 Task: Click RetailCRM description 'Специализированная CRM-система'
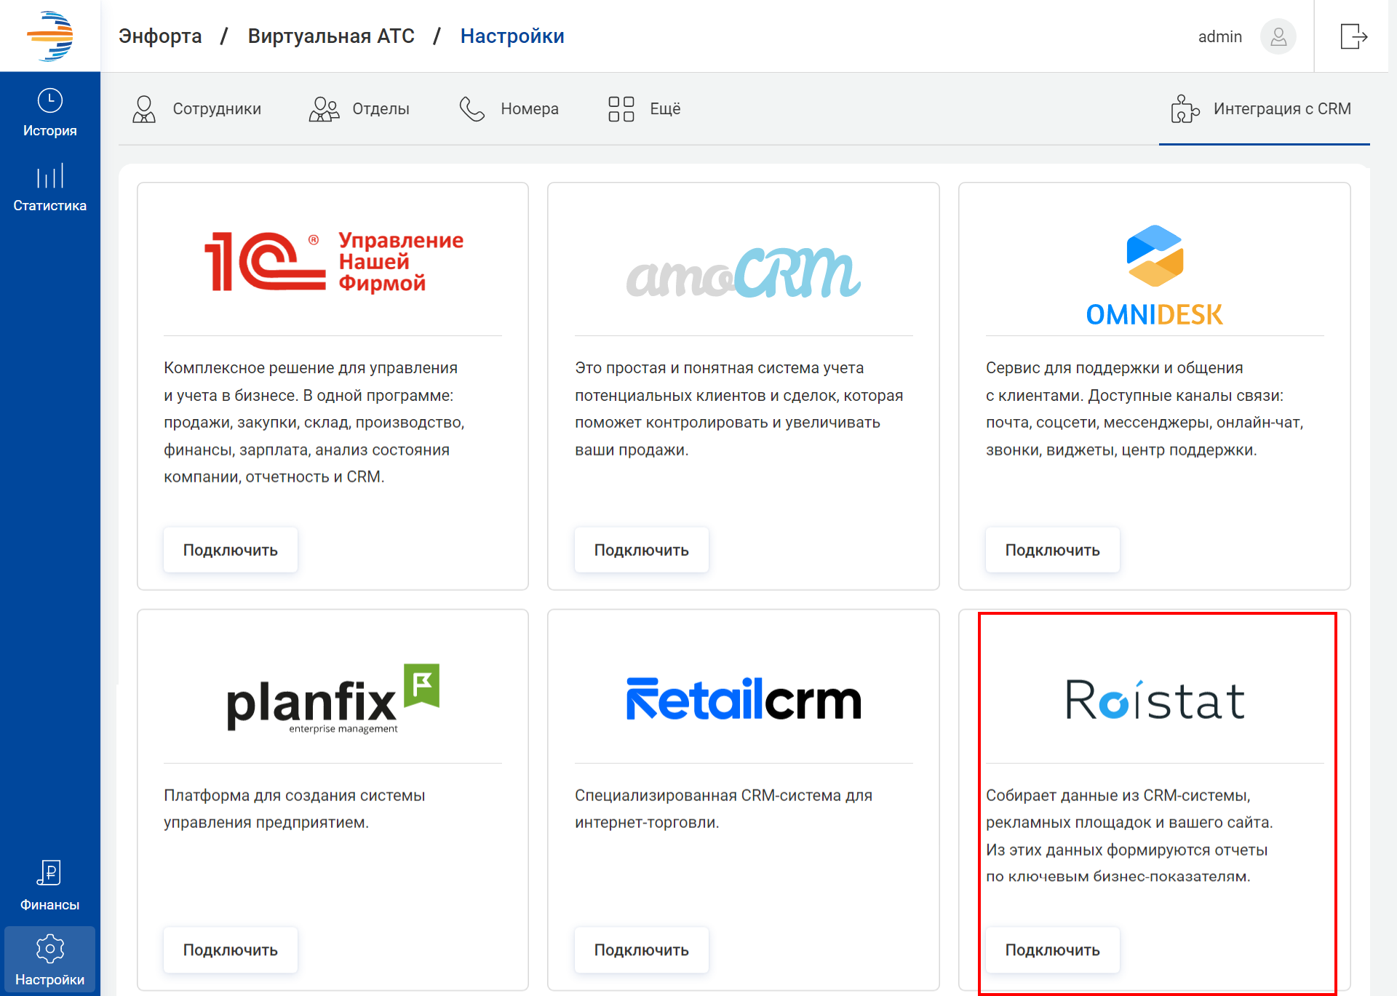pos(724,809)
